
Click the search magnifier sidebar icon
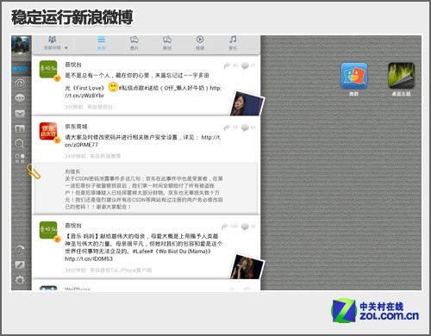coord(20,144)
